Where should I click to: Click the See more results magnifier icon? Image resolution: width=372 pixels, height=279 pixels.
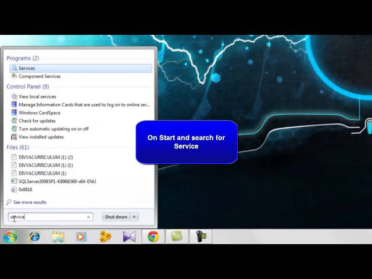click(9, 202)
